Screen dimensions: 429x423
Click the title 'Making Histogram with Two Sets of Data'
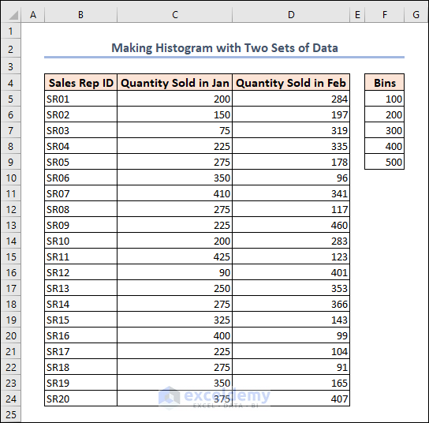click(x=225, y=48)
